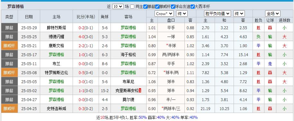
Task: Click the 21.19 home odds value
Action: [205, 108]
